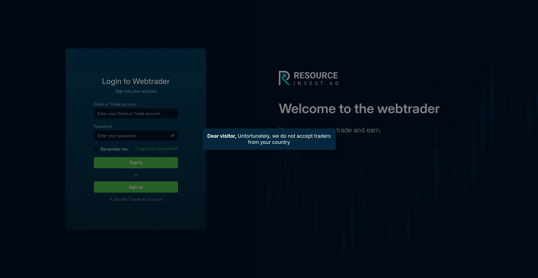Click the Resource Invest R logo icon
Image resolution: width=538 pixels, height=278 pixels.
click(x=284, y=78)
